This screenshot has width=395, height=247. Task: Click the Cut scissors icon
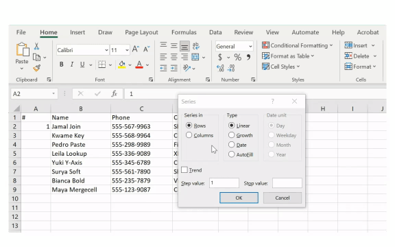tap(36, 46)
